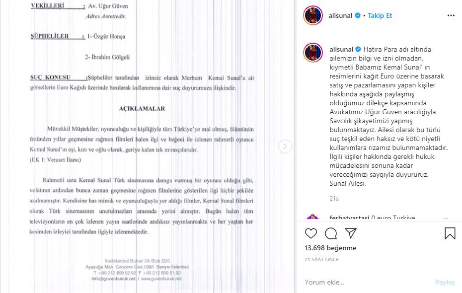Follow the account via Takip Et
The image size is (462, 293).
(x=380, y=15)
